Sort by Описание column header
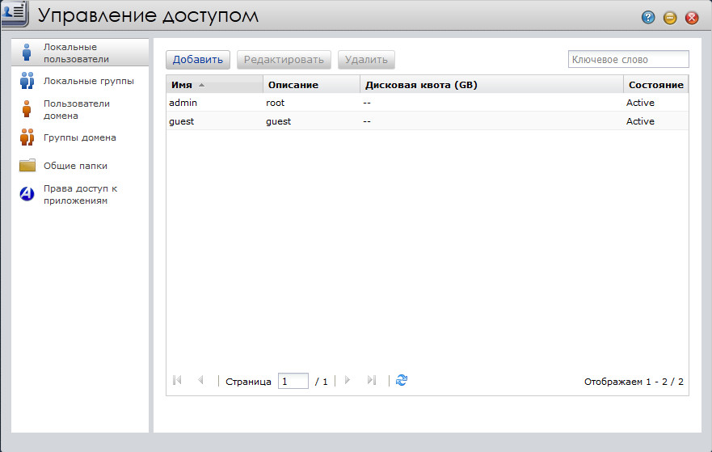 [x=292, y=85]
